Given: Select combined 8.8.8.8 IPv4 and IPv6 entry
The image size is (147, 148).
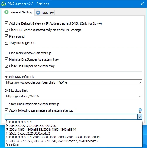Looking at the screenshot, I should (73, 137).
